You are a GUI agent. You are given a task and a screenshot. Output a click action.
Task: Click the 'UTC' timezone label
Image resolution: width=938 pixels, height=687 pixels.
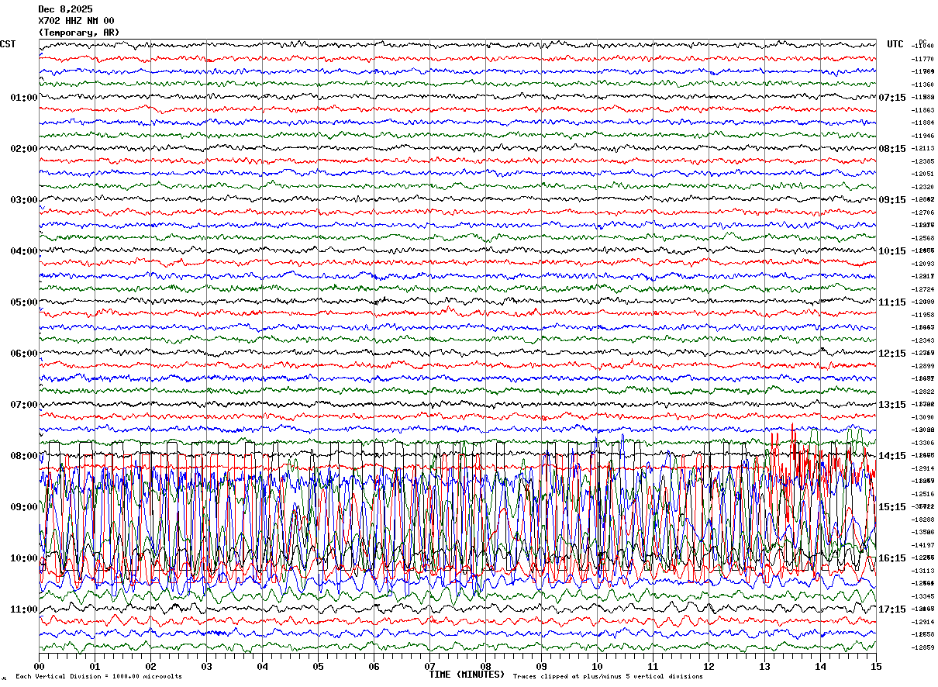point(895,44)
